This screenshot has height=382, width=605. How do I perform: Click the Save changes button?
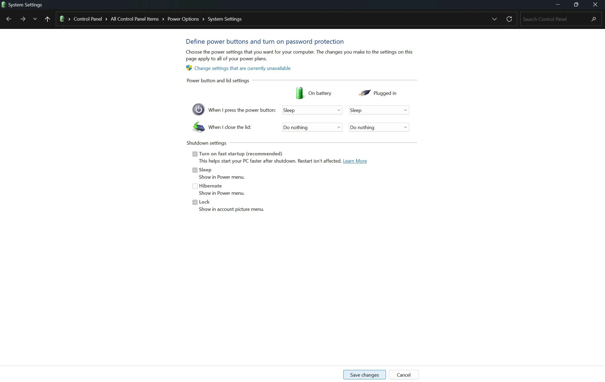(x=364, y=374)
